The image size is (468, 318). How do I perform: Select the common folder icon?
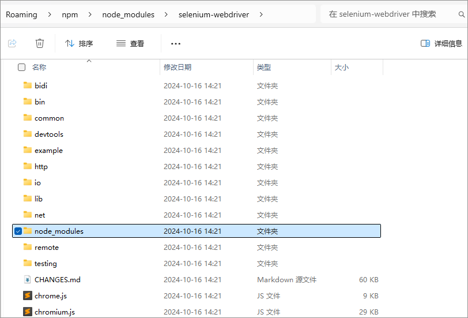point(28,118)
